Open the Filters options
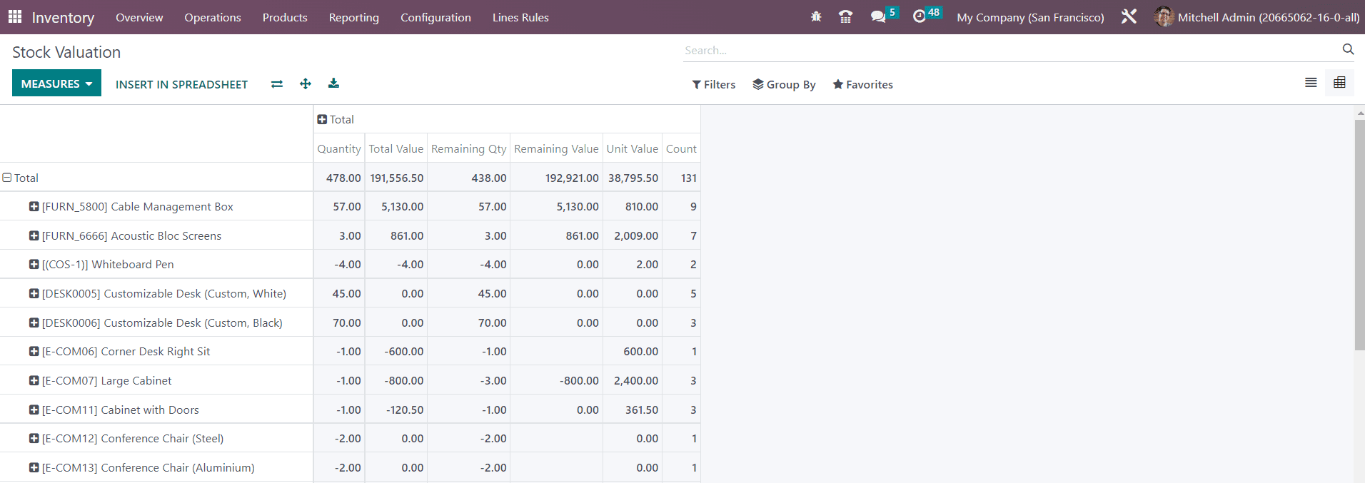The width and height of the screenshot is (1365, 483). [713, 84]
